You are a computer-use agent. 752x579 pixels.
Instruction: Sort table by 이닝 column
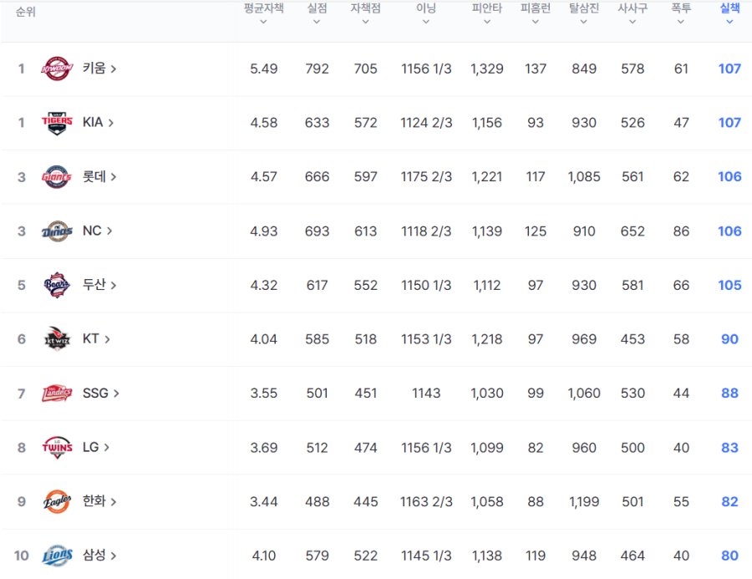[426, 13]
